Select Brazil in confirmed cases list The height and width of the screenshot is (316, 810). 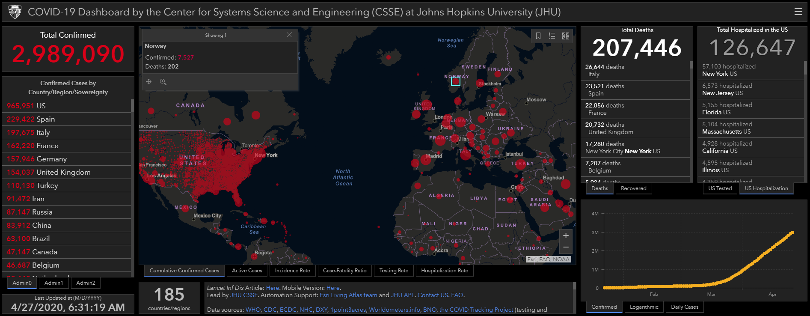[66, 238]
